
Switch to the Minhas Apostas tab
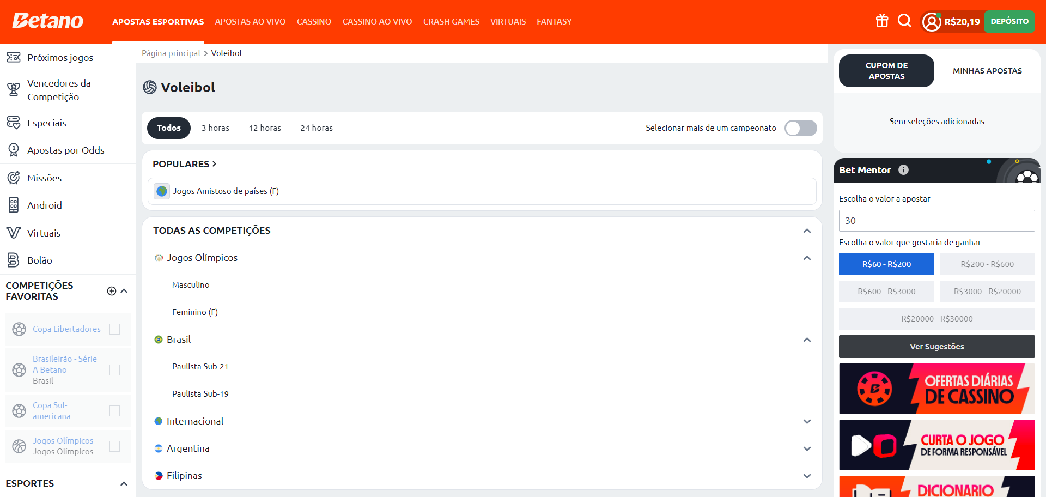[x=987, y=71]
